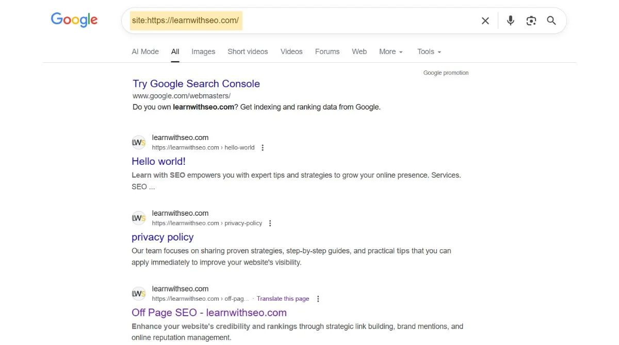Start voice search with microphone icon
This screenshot has width=619, height=345.
510,21
